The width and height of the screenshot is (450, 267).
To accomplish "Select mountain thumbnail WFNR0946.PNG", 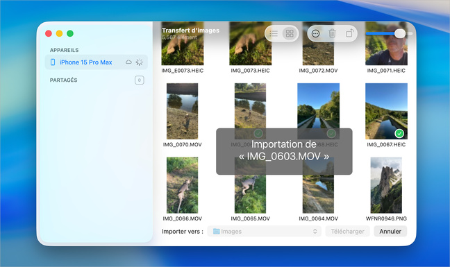I will 386,185.
